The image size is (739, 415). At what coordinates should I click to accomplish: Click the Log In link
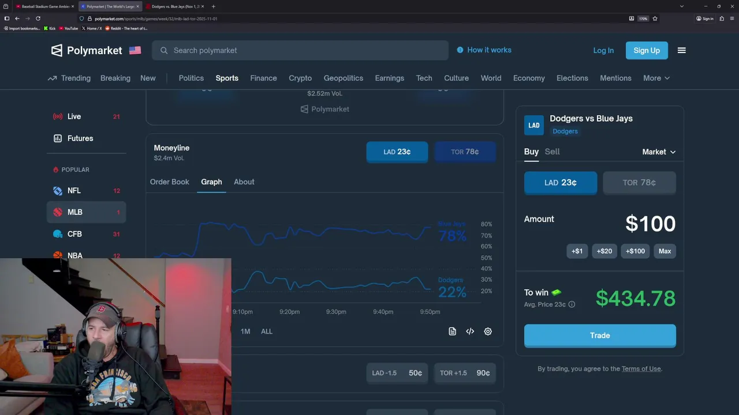click(x=603, y=50)
